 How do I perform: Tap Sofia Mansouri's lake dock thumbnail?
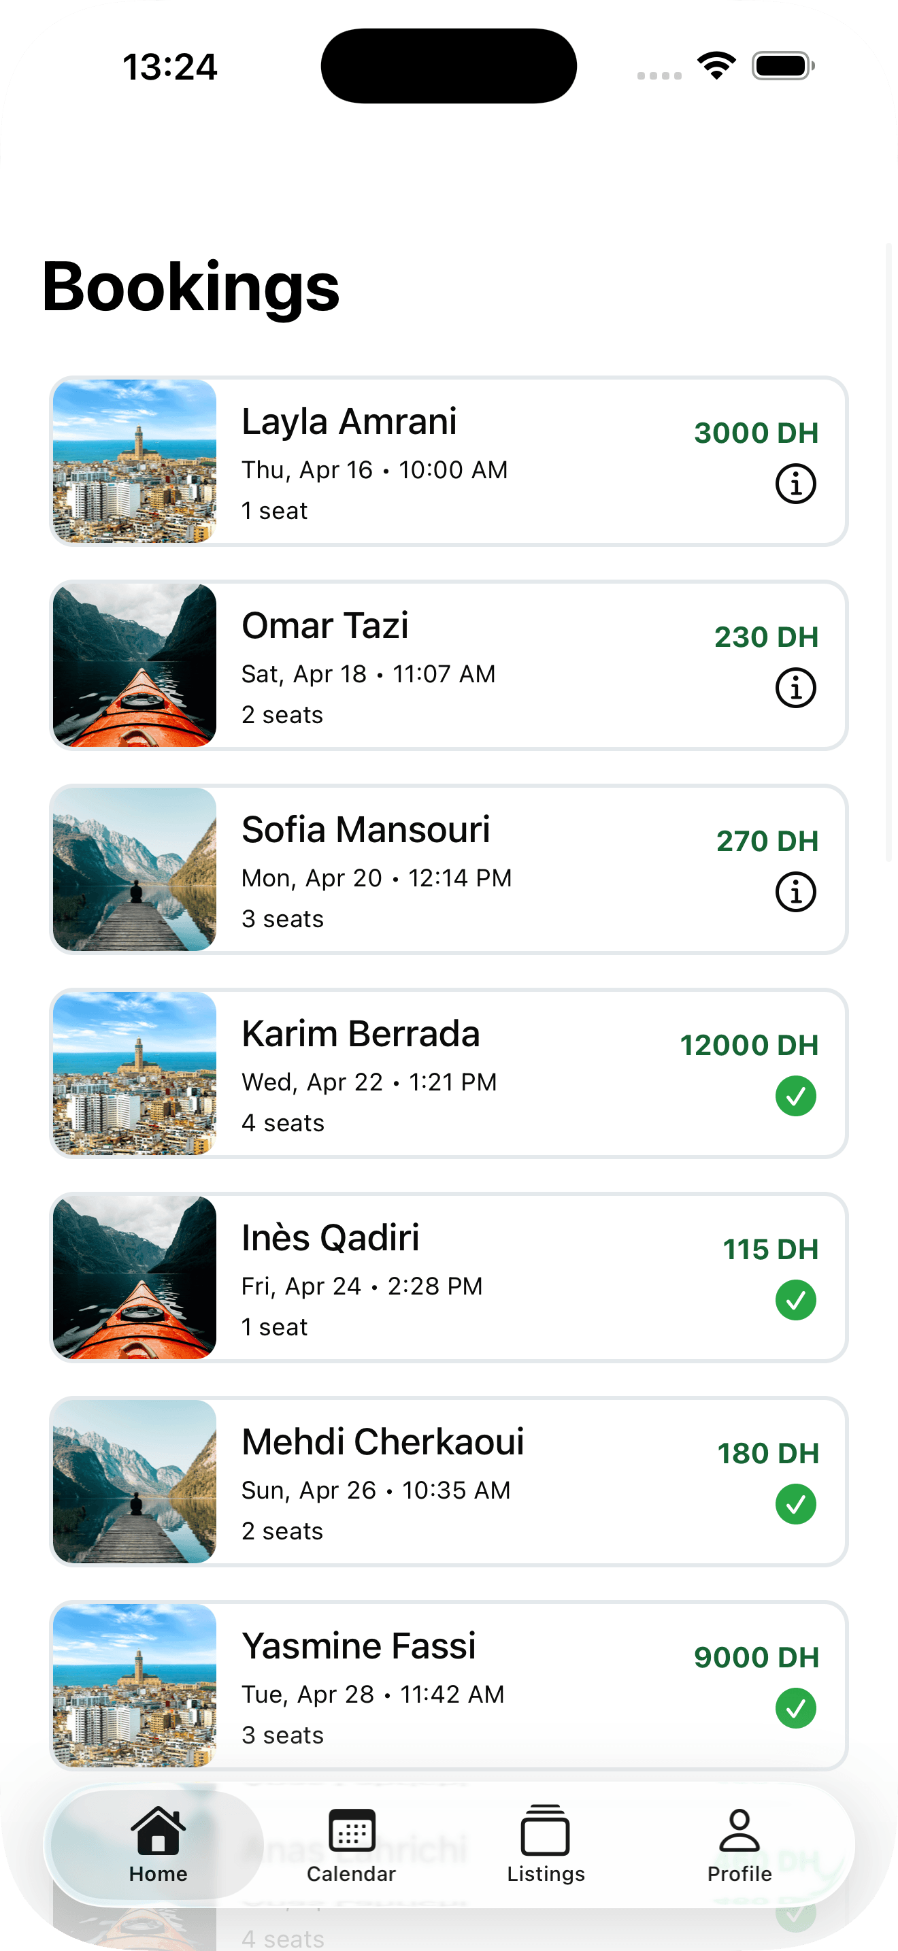(x=135, y=869)
